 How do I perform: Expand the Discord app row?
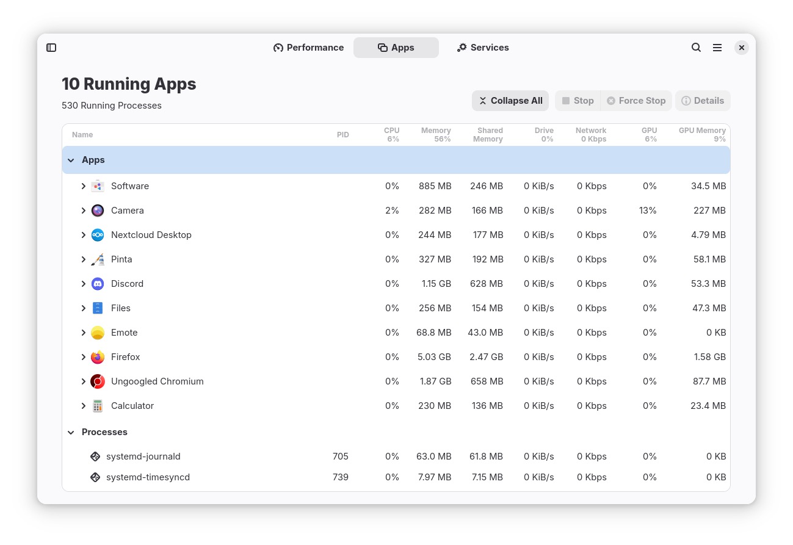[84, 284]
